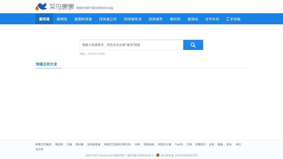Open 天猫 footer link

69,144
